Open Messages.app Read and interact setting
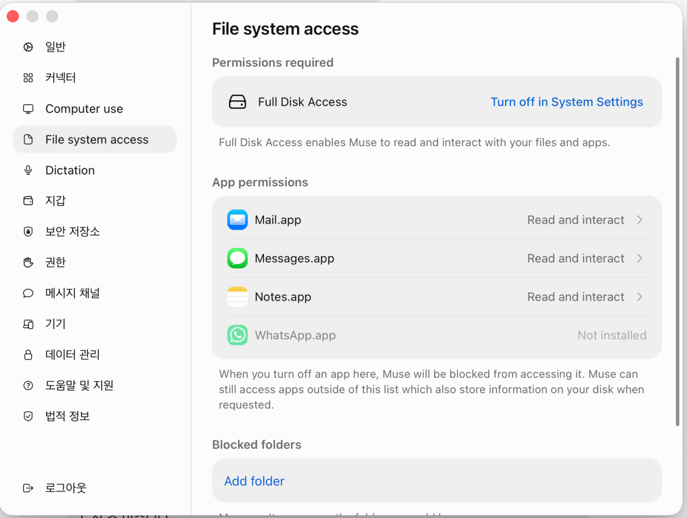This screenshot has height=518, width=687. [576, 259]
